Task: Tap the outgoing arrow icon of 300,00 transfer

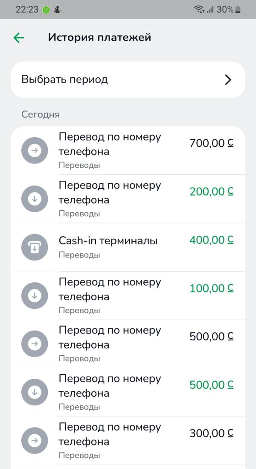Action: (x=35, y=440)
